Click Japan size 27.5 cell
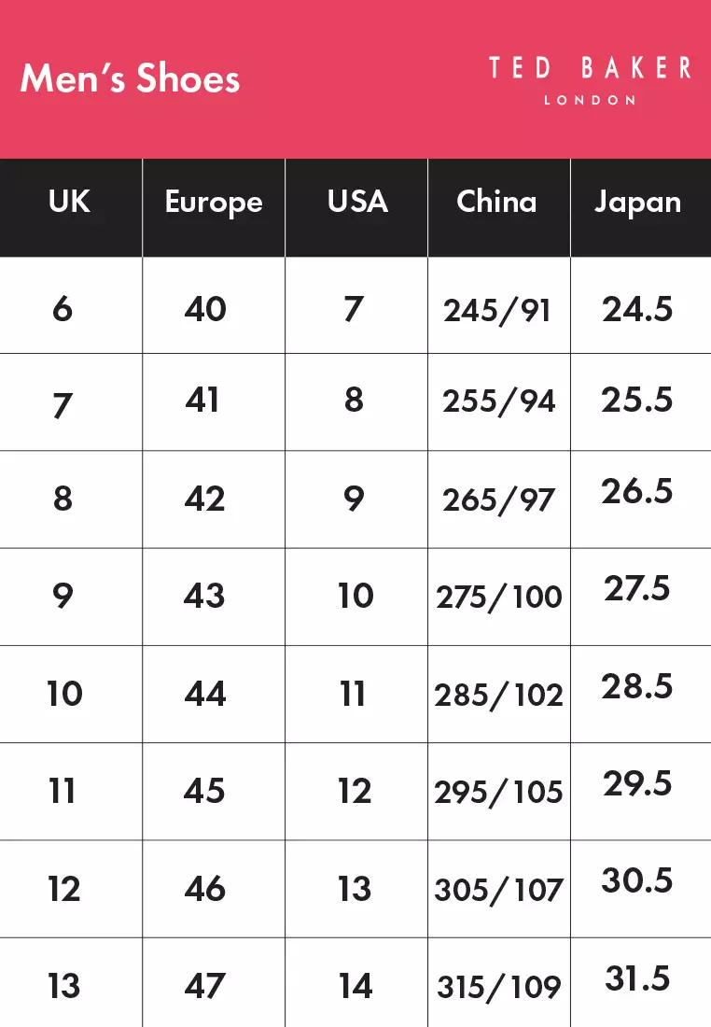 tap(641, 597)
